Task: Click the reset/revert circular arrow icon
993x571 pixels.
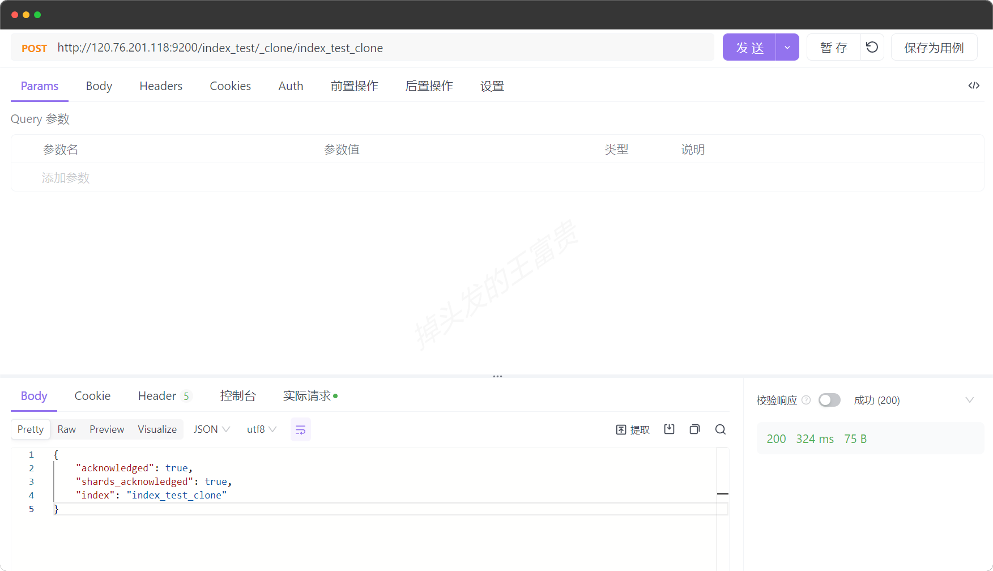Action: [872, 47]
